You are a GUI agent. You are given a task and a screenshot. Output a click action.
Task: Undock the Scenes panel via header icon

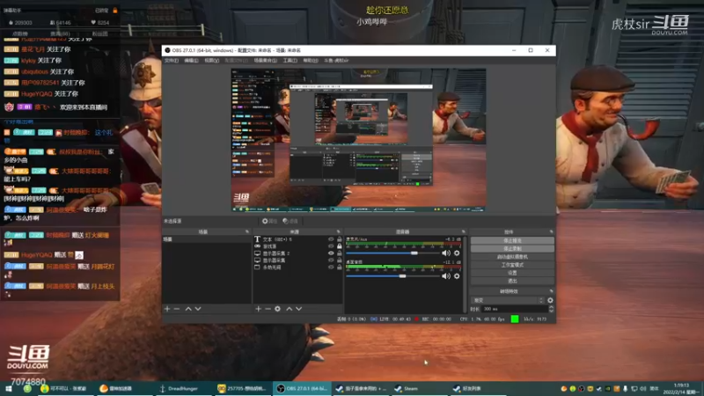(x=247, y=231)
